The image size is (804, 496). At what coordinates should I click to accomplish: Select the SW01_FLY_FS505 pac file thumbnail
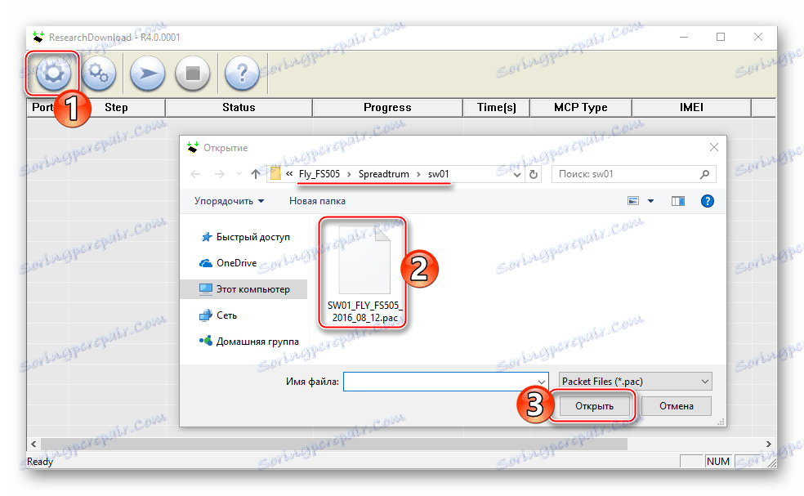[363, 260]
